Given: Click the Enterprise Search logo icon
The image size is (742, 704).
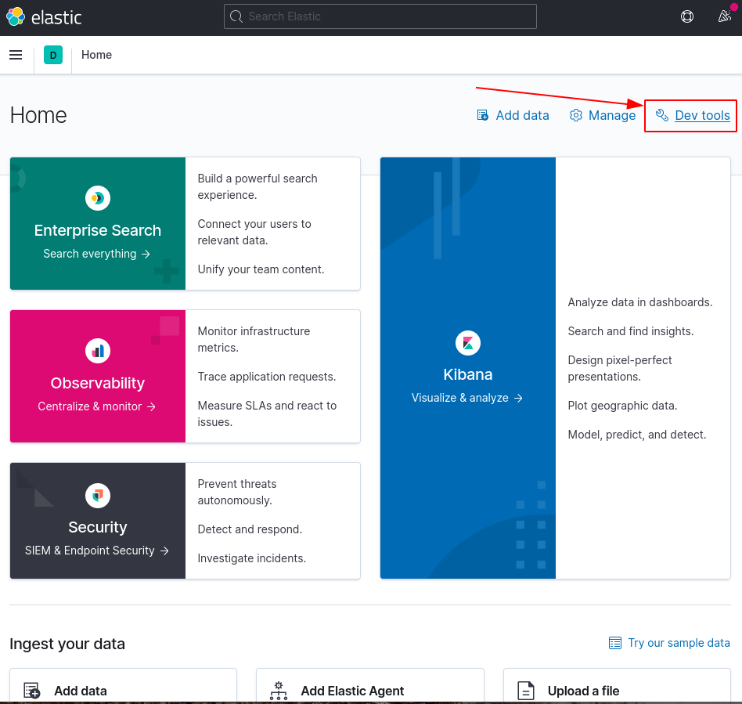Looking at the screenshot, I should point(98,199).
